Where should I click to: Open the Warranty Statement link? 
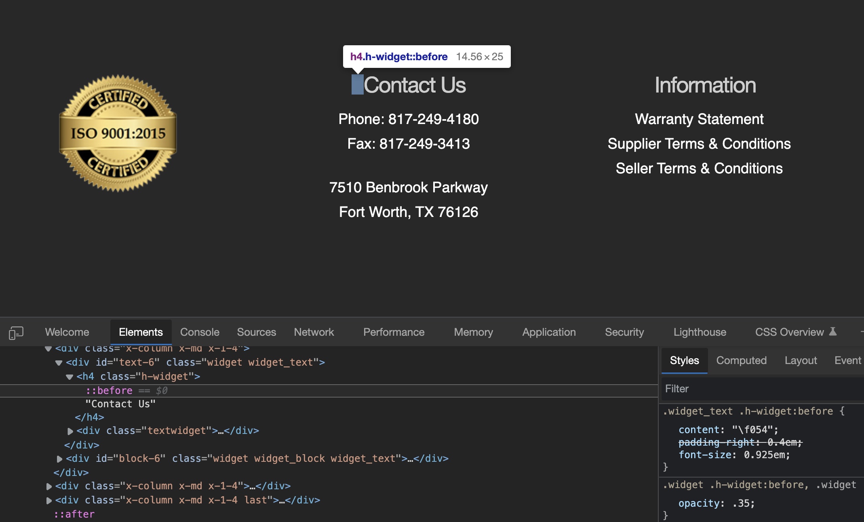point(699,119)
